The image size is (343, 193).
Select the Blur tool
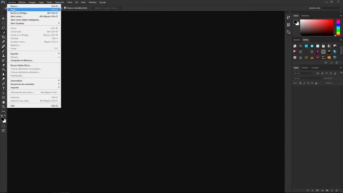click(3, 74)
